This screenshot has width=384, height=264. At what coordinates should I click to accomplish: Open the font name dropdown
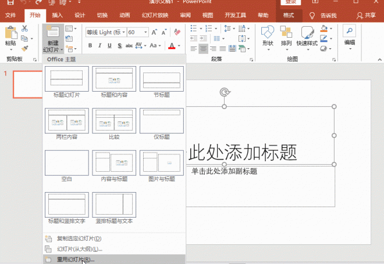point(124,32)
